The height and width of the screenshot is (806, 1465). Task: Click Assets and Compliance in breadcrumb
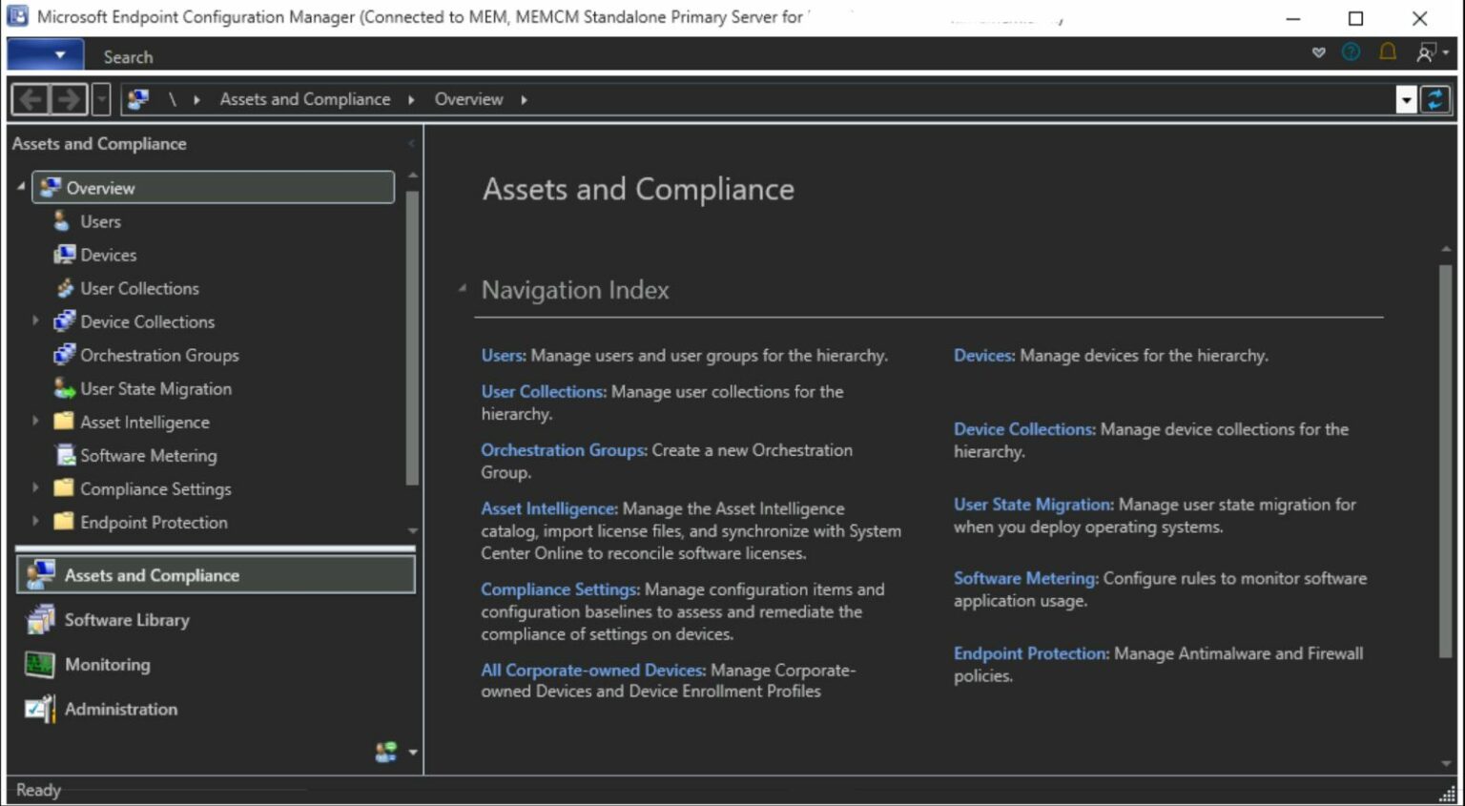pos(305,99)
